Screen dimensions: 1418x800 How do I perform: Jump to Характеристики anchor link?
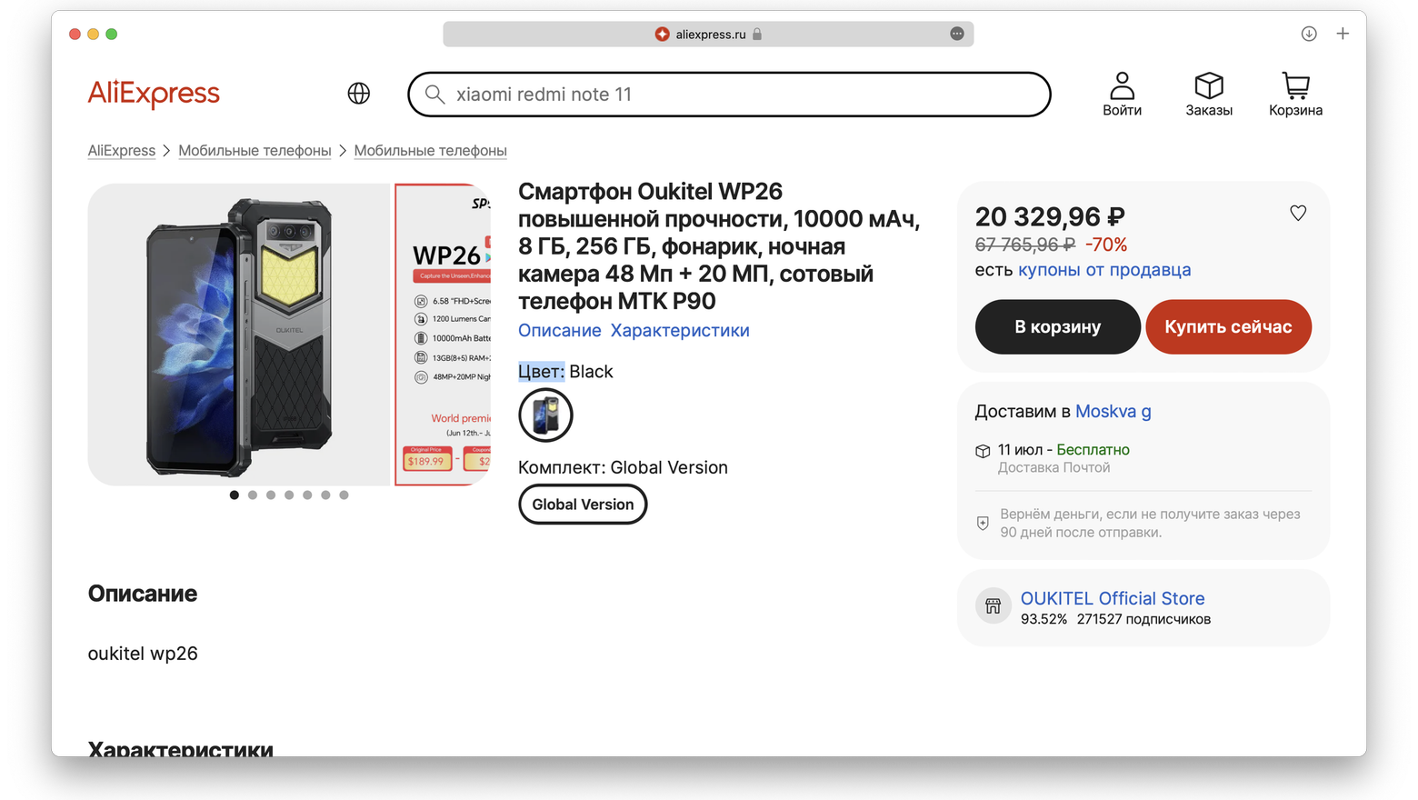pyautogui.click(x=680, y=331)
